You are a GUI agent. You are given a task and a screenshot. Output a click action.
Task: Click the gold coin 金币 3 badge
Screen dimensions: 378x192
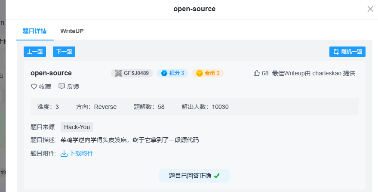(208, 73)
